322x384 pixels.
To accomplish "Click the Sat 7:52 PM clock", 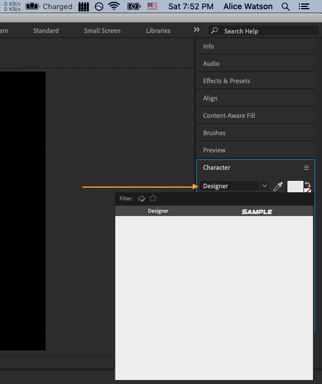I will click(191, 6).
